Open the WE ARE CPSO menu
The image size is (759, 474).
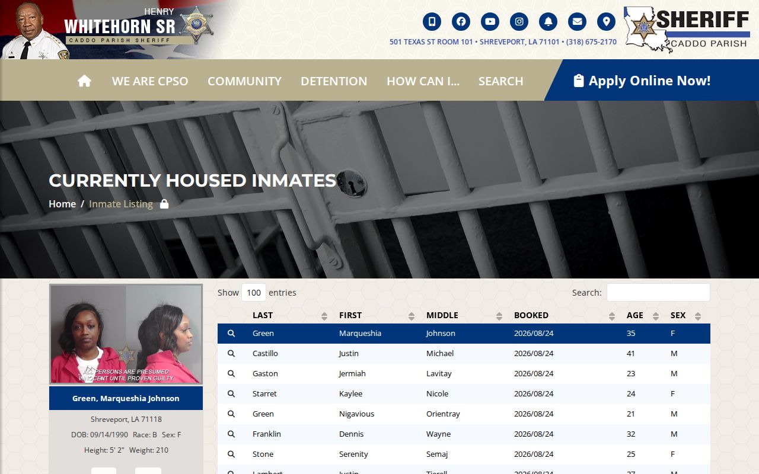click(x=150, y=81)
